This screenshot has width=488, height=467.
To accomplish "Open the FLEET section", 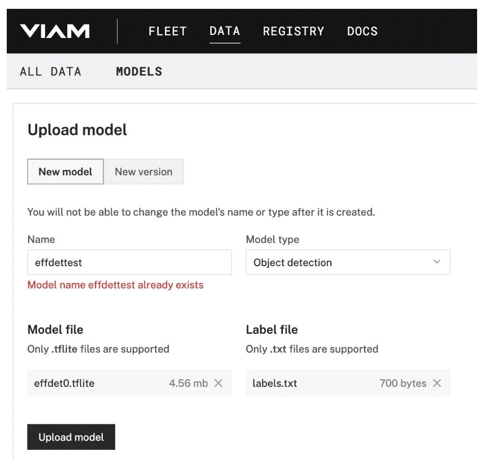I will coord(167,31).
